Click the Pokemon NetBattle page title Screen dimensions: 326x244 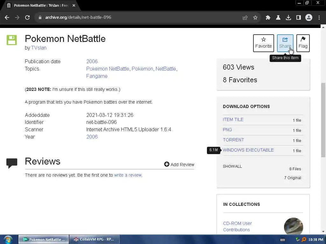tap(65, 39)
